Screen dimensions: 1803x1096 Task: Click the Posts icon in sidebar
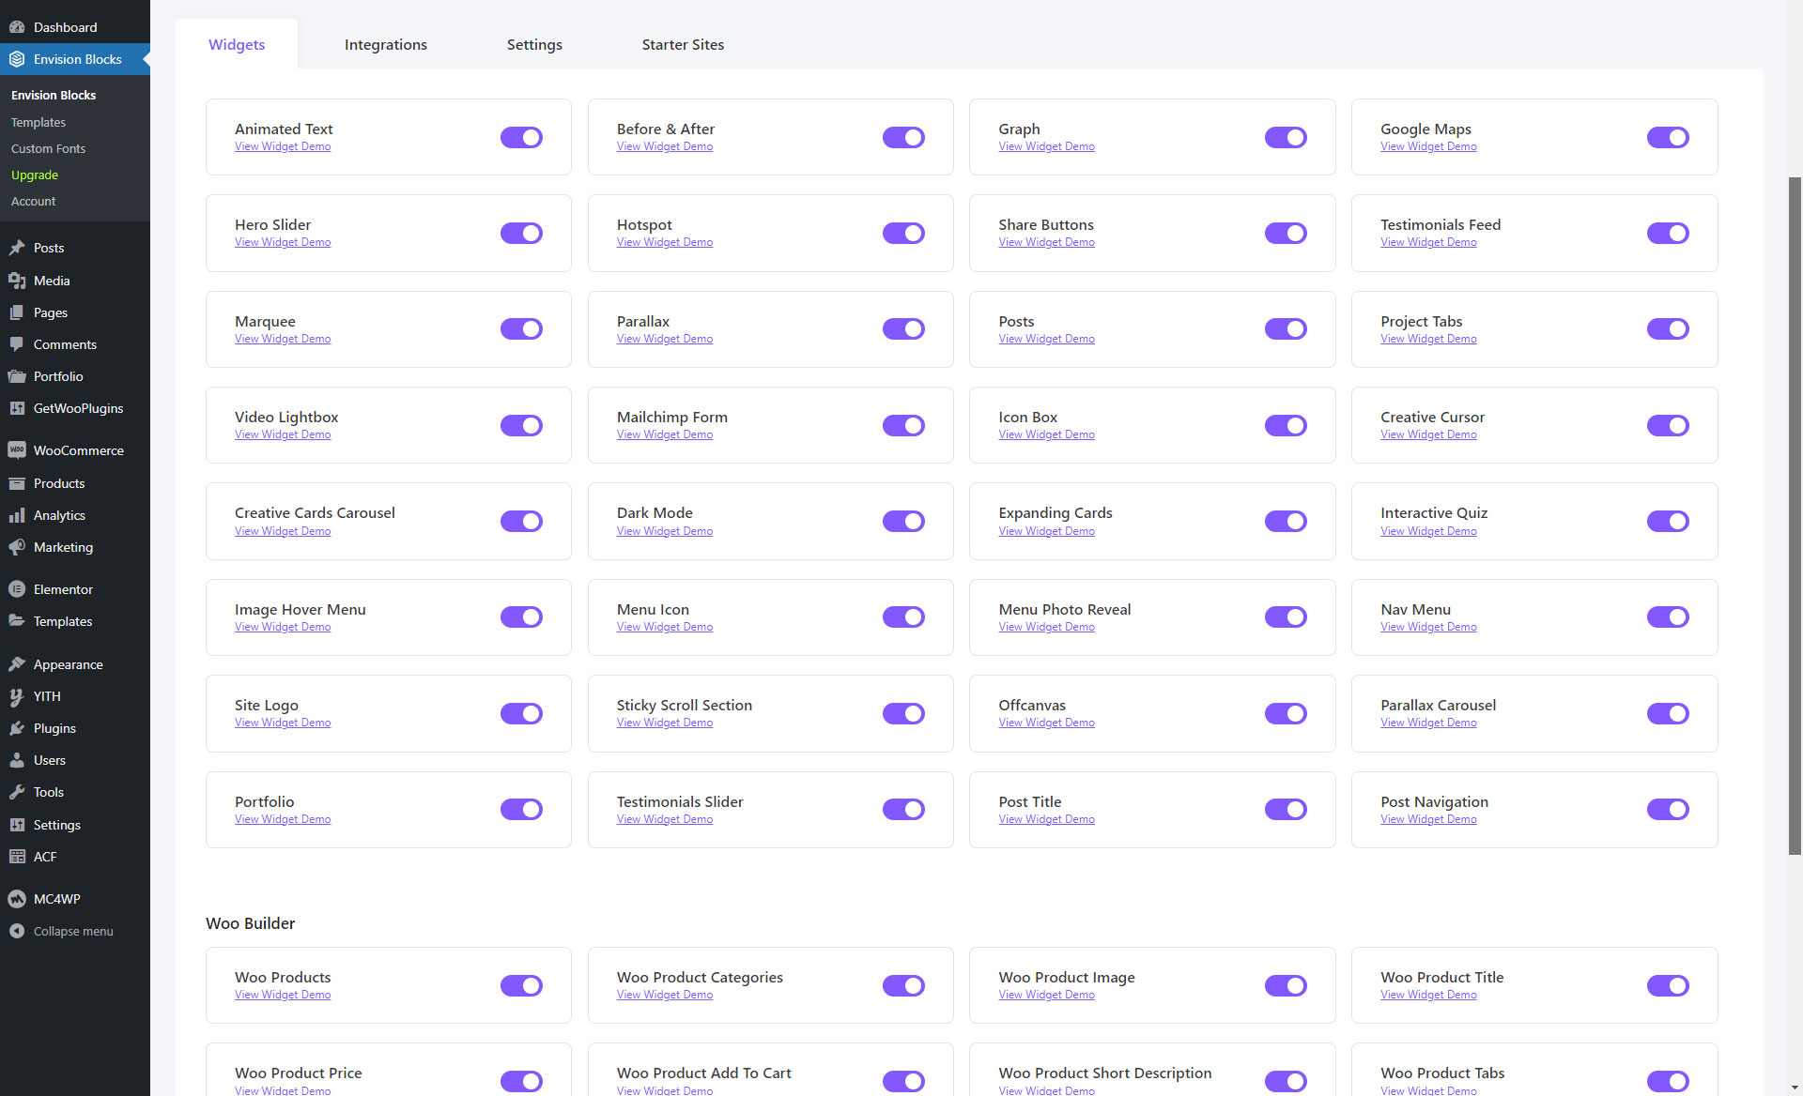click(18, 246)
